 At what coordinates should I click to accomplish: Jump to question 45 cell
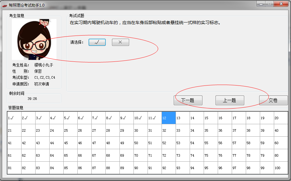coord(70,143)
